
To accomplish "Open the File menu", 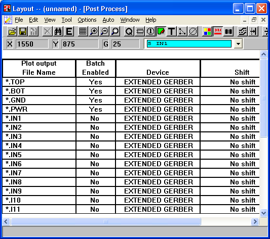I will coord(19,20).
